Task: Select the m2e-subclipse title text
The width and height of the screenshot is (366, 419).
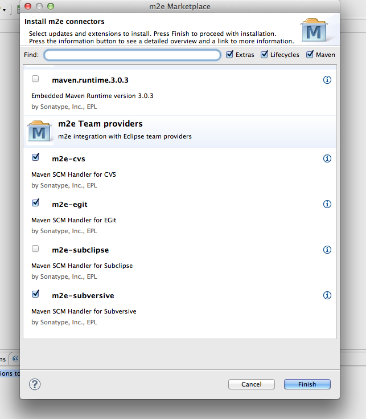Action: (x=80, y=250)
